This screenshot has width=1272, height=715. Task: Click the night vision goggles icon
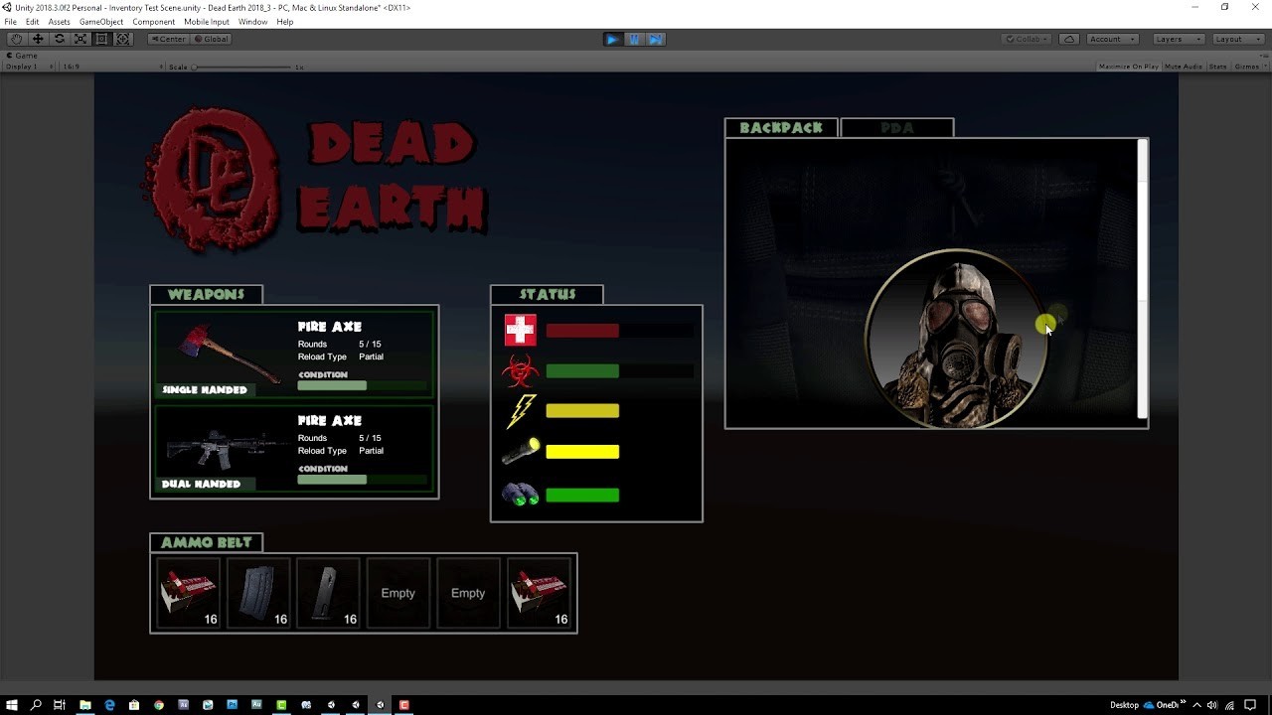(520, 494)
